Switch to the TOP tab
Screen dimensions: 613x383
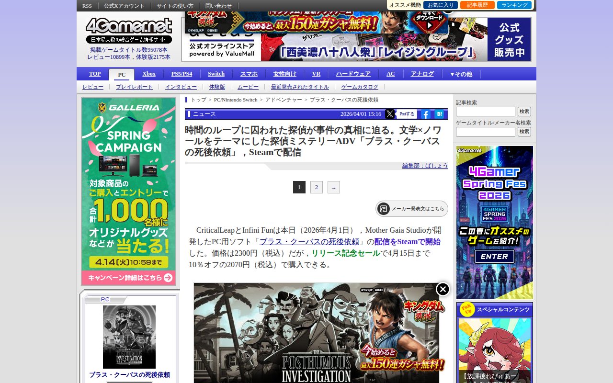coord(95,74)
